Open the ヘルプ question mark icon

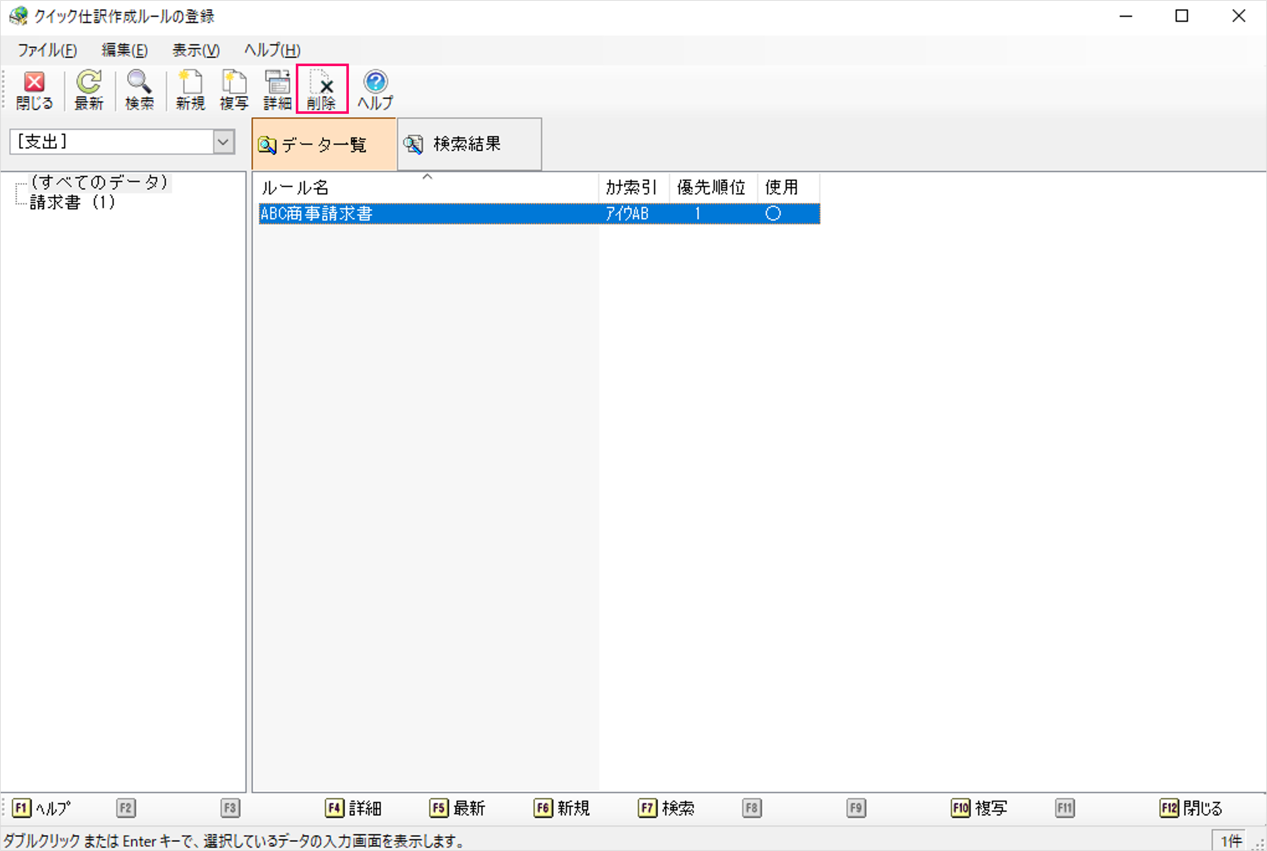point(375,90)
